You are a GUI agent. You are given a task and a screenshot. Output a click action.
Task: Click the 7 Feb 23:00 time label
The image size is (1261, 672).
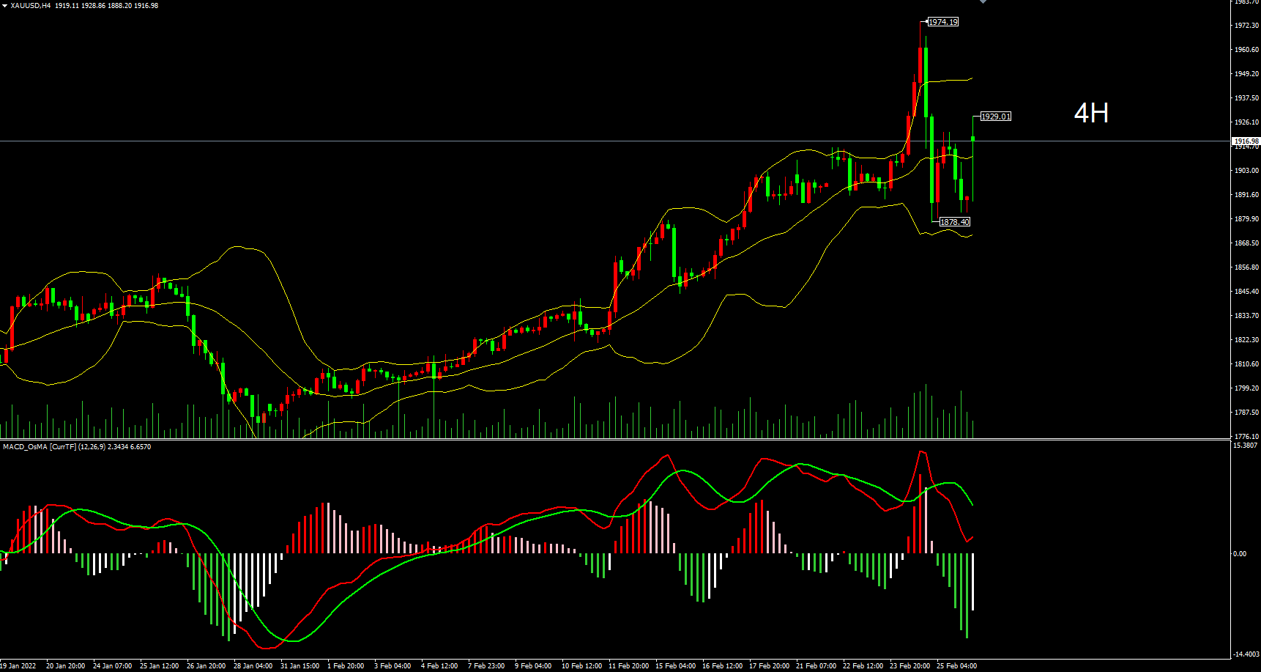click(x=486, y=666)
